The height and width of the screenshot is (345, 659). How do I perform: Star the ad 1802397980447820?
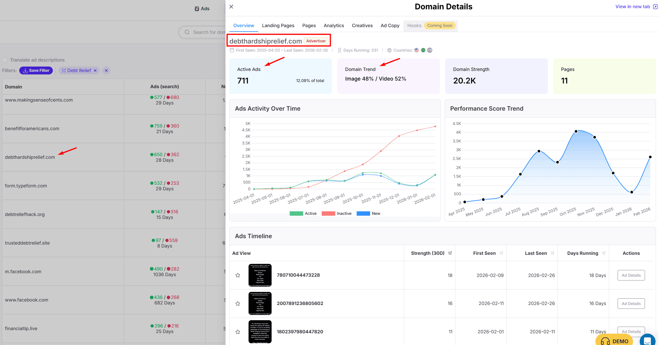(238, 332)
